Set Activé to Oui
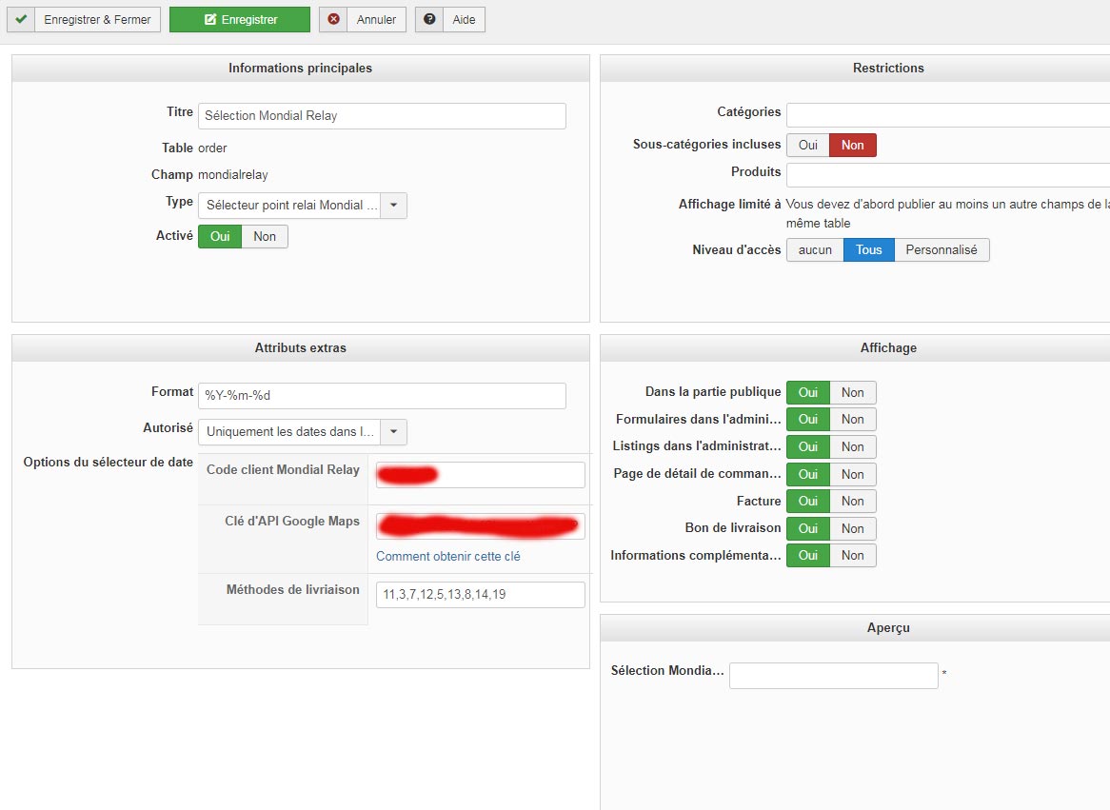This screenshot has width=1110, height=810. (x=220, y=236)
